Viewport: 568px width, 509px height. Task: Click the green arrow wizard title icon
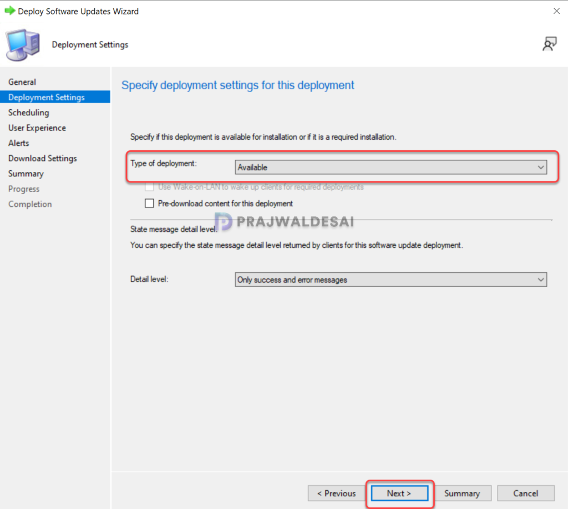click(x=10, y=11)
